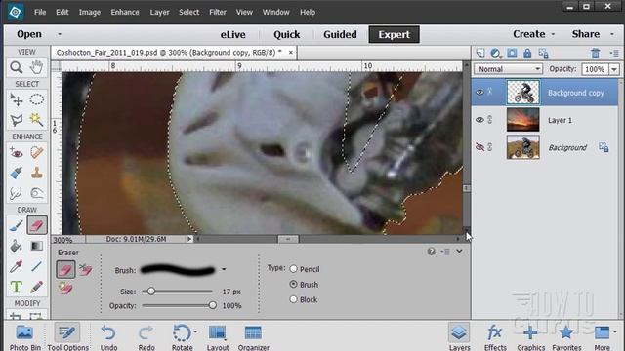This screenshot has width=625, height=351.
Task: Adjust the eraser Opacity slider
Action: click(x=213, y=305)
